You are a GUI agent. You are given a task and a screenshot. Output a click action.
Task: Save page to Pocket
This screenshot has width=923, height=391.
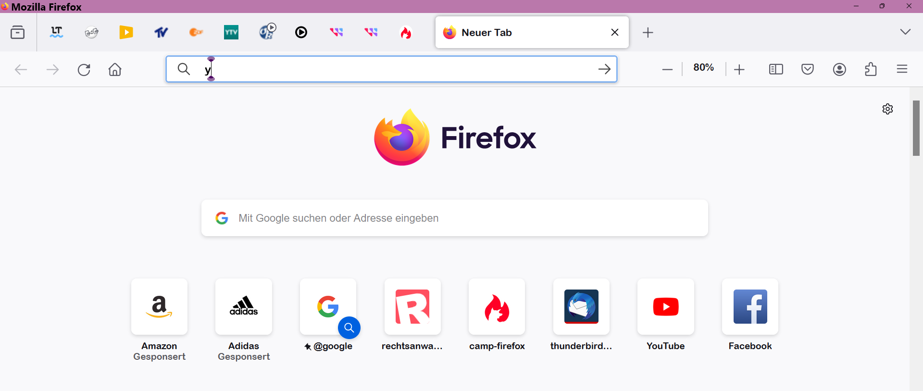pyautogui.click(x=808, y=70)
